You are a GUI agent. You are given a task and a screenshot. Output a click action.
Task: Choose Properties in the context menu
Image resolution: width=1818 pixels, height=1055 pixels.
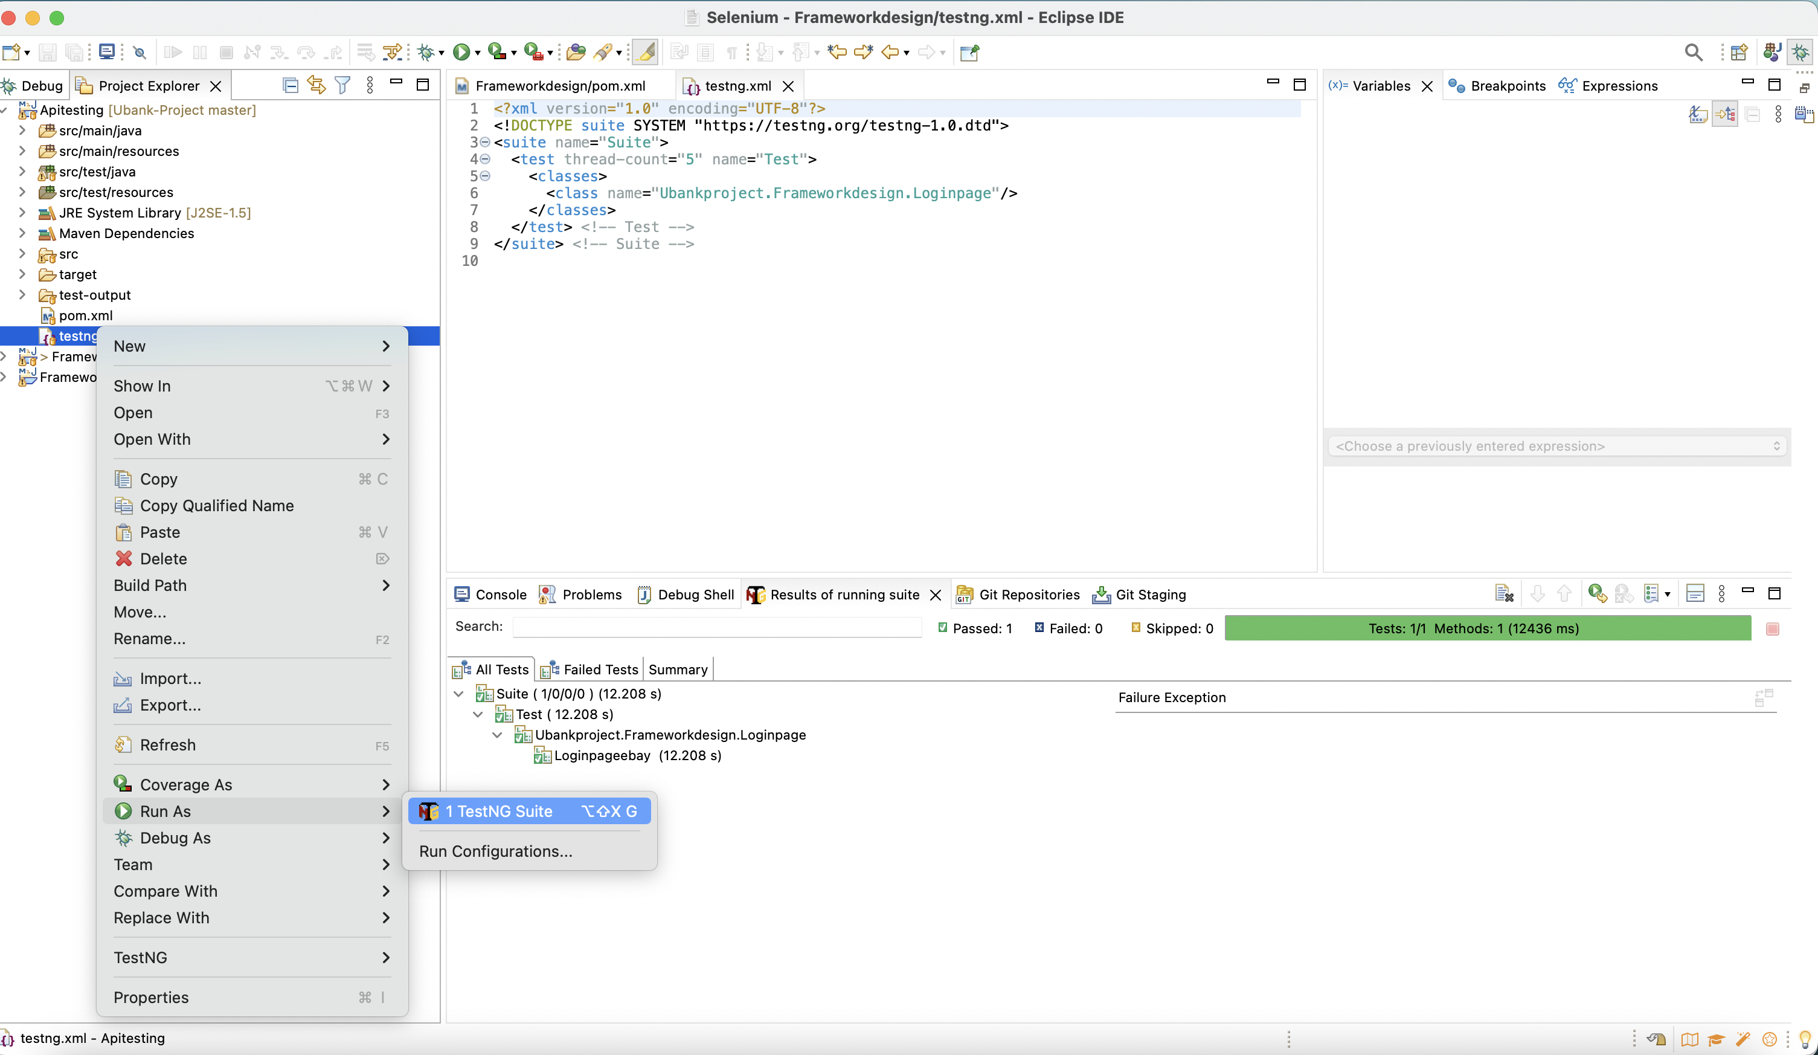[x=252, y=997]
